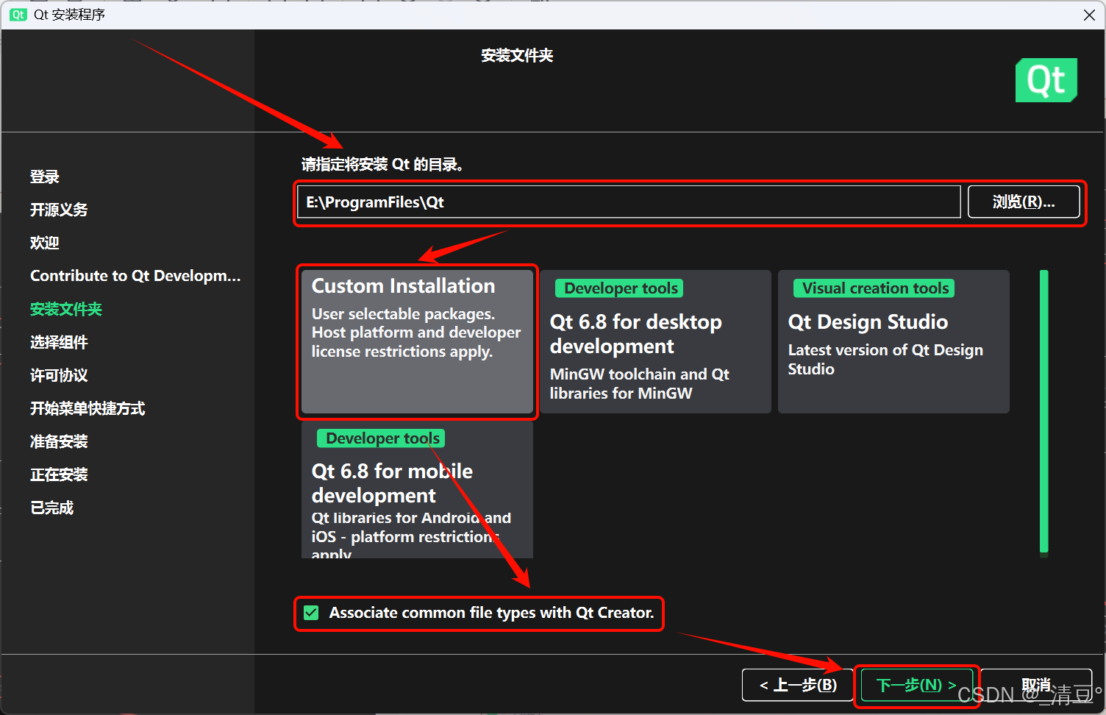Select 选择组件 in the sidebar
This screenshot has height=715, width=1106.
click(59, 342)
